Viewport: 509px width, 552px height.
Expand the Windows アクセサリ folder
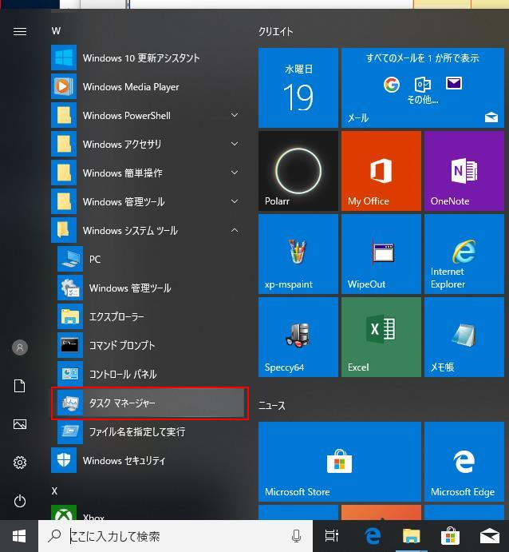(148, 145)
